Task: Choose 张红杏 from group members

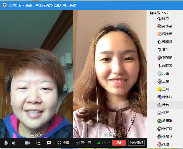Action: pos(167,129)
